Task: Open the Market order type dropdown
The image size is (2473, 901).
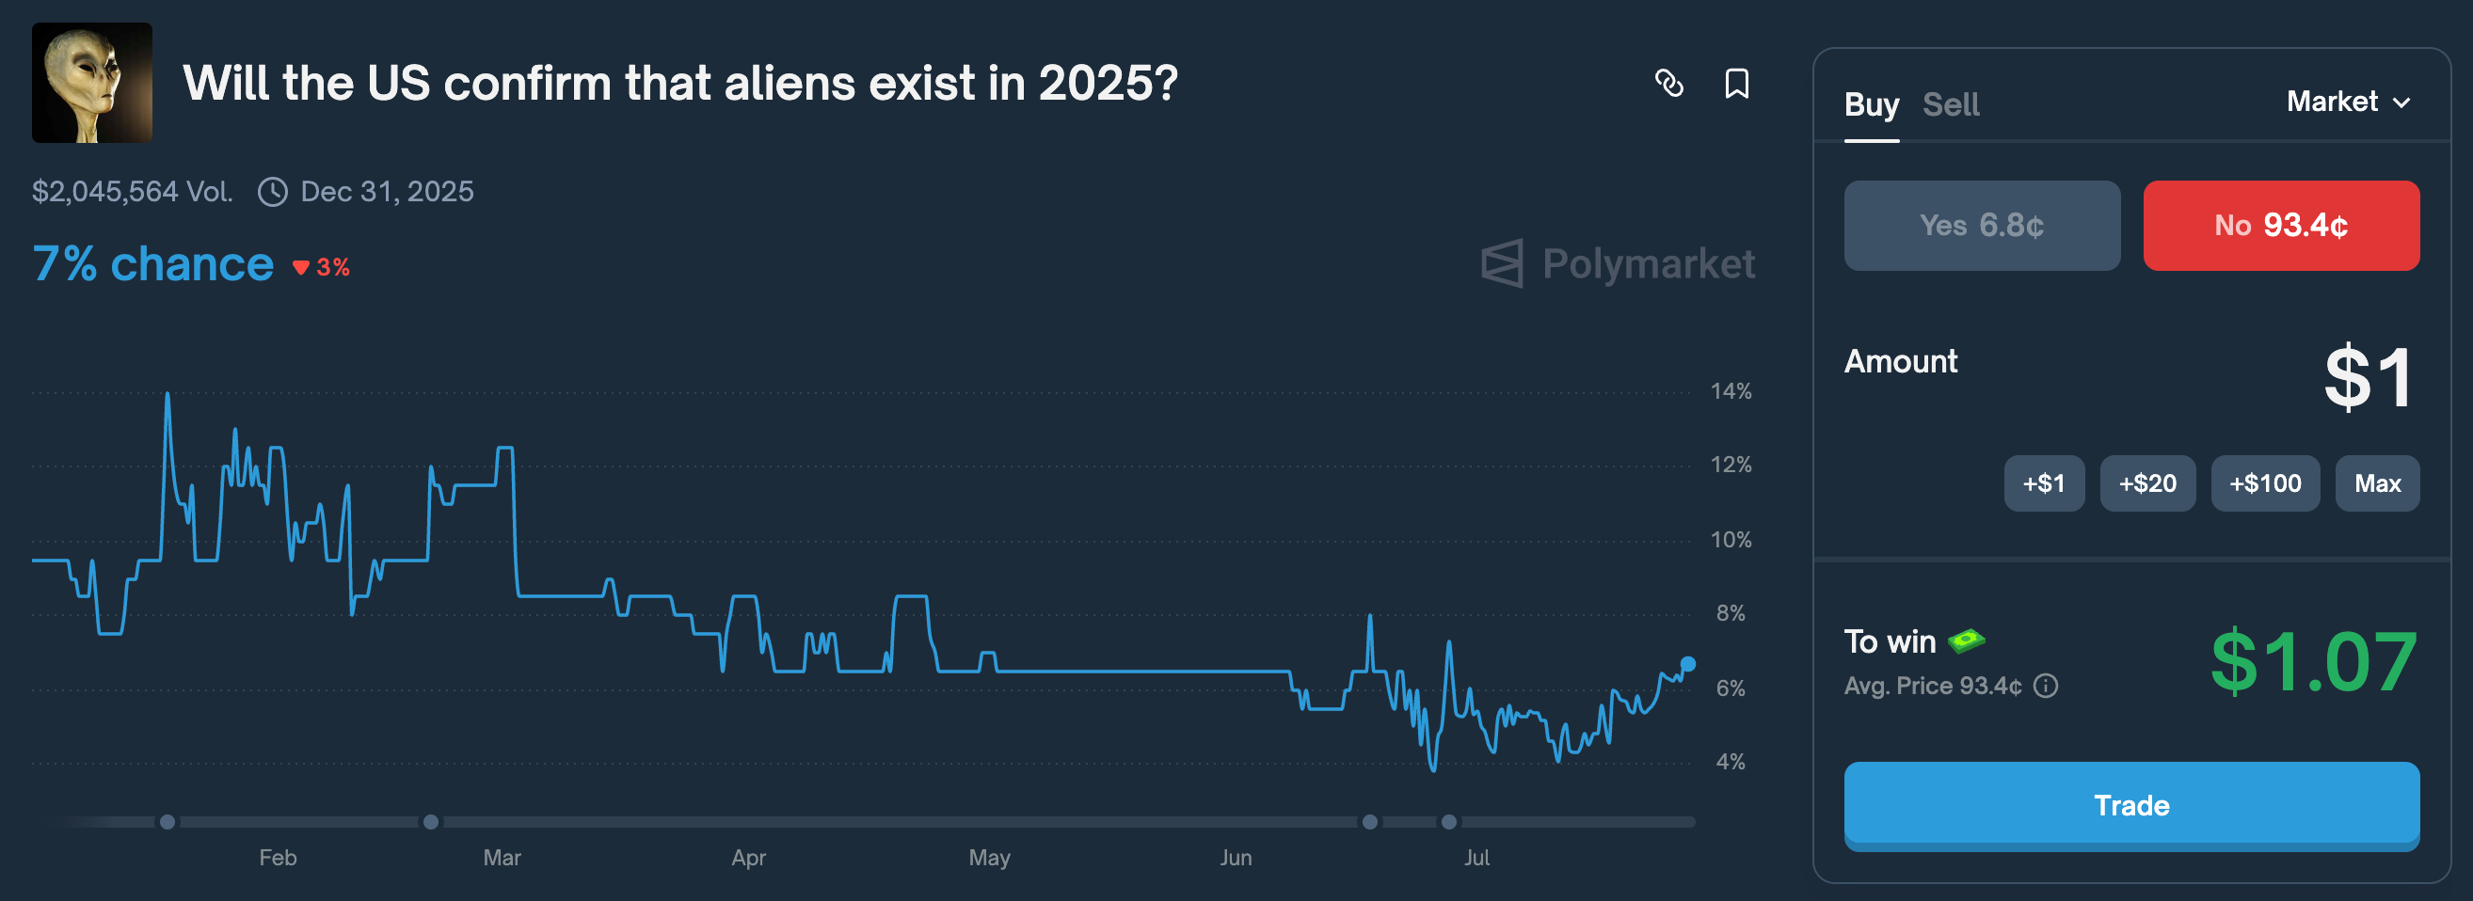Action: tap(2348, 102)
